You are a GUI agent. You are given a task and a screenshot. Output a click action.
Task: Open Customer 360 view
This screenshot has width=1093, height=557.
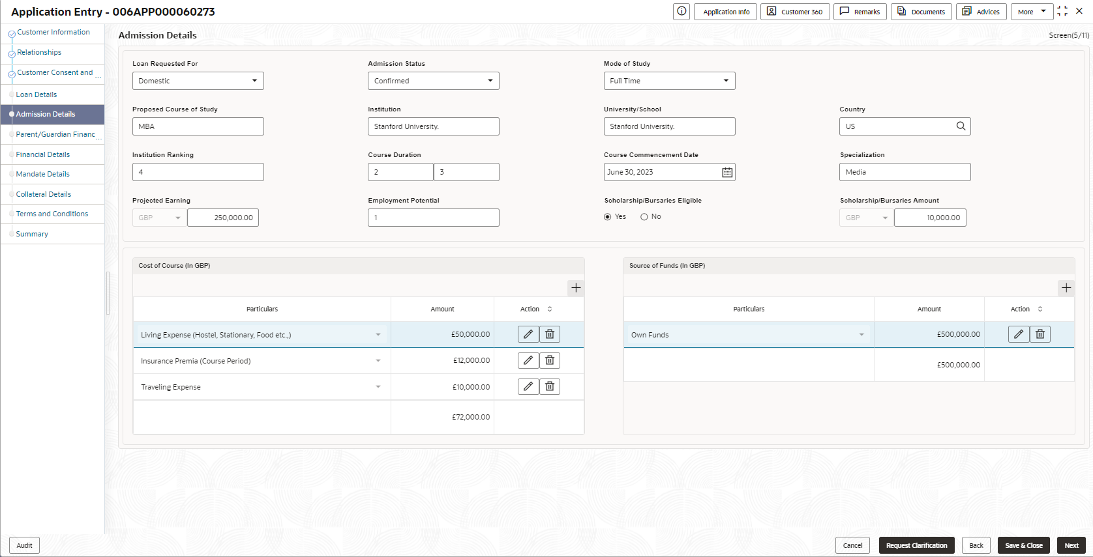[x=795, y=12]
